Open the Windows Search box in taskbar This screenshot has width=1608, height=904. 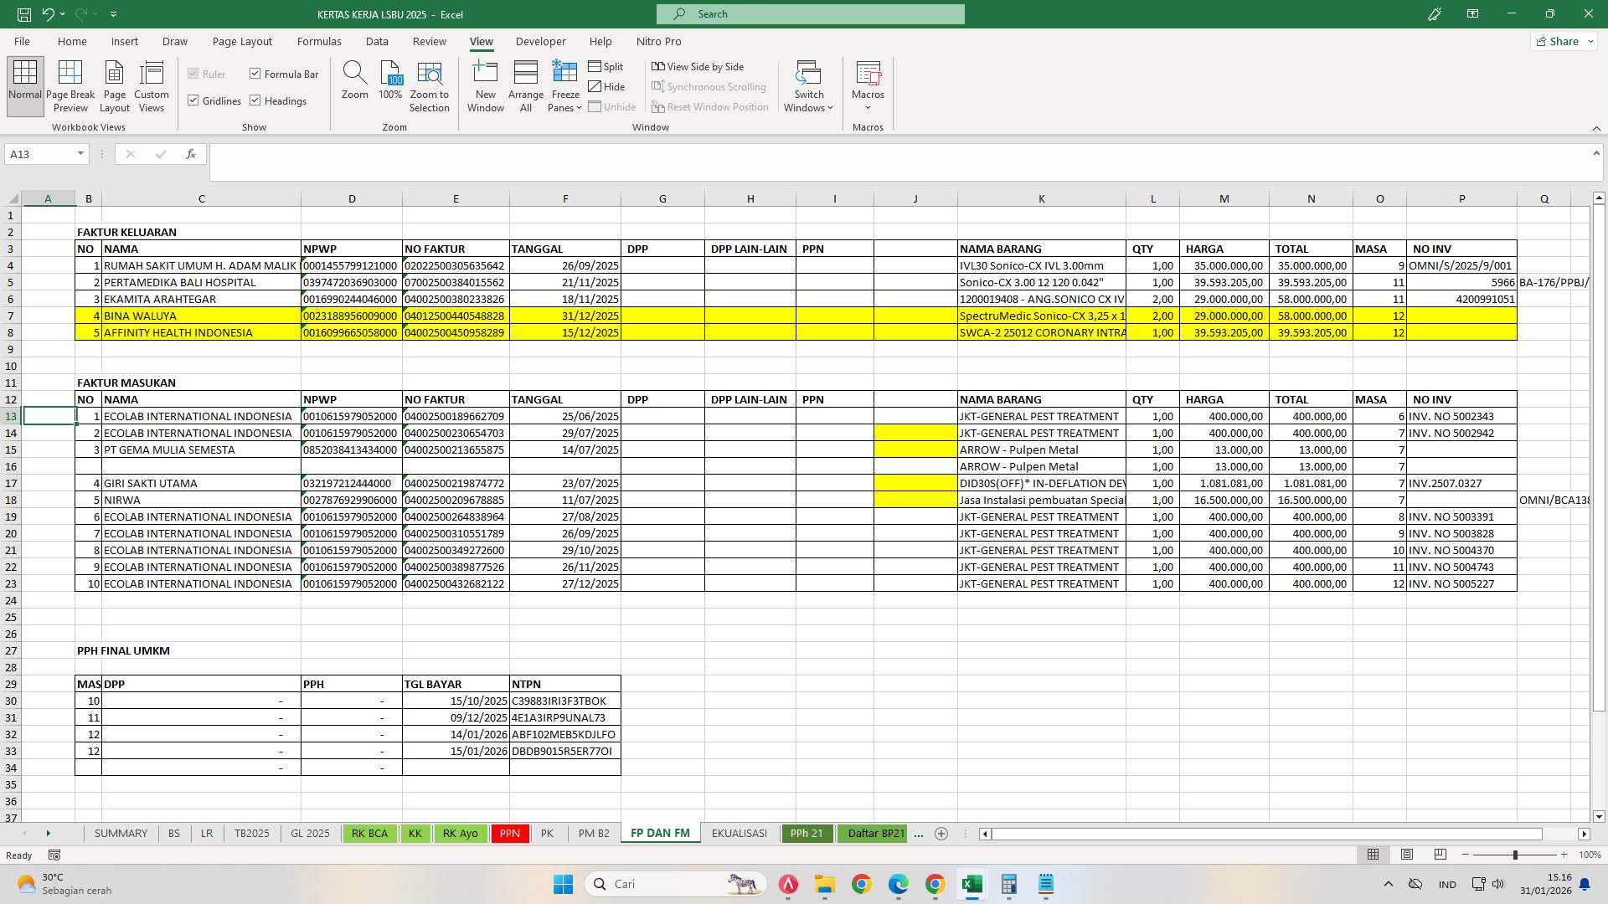pos(675,883)
